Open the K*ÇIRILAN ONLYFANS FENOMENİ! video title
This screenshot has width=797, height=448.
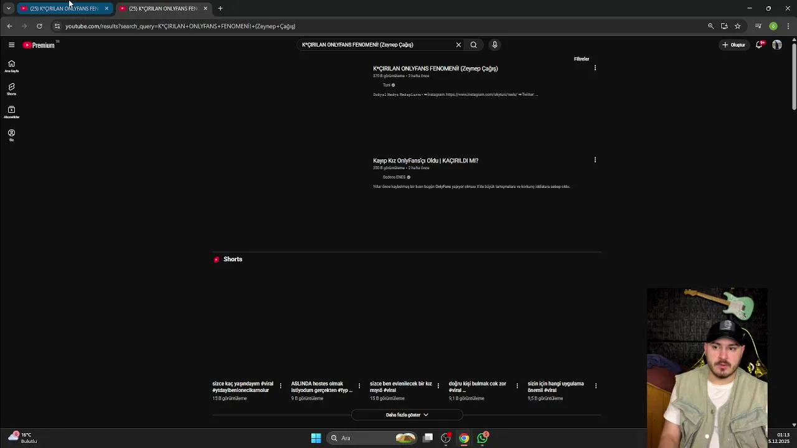pyautogui.click(x=435, y=68)
